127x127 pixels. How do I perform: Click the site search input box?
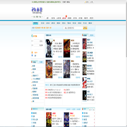tap(73, 28)
